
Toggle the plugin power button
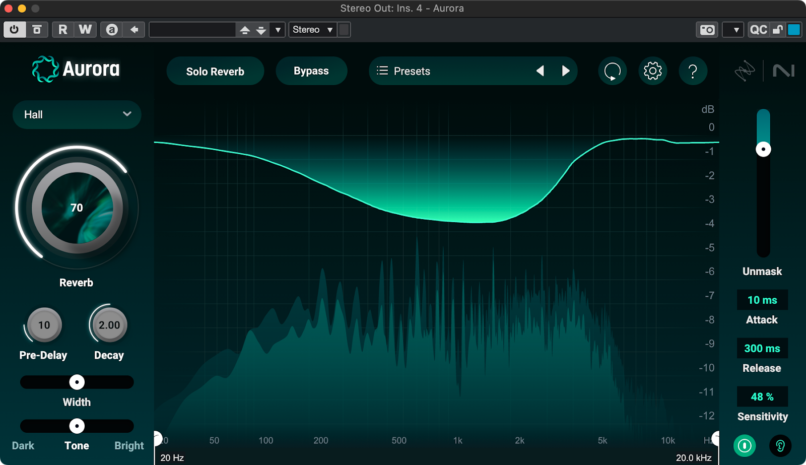(x=14, y=30)
